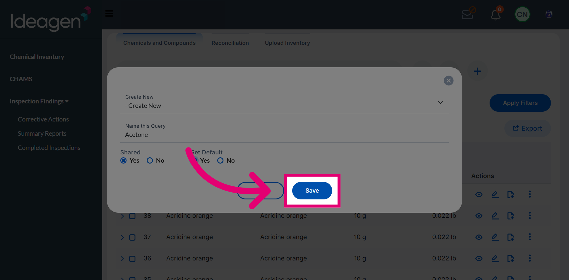Open Completed Inspections link
This screenshot has width=569, height=280.
(49, 148)
